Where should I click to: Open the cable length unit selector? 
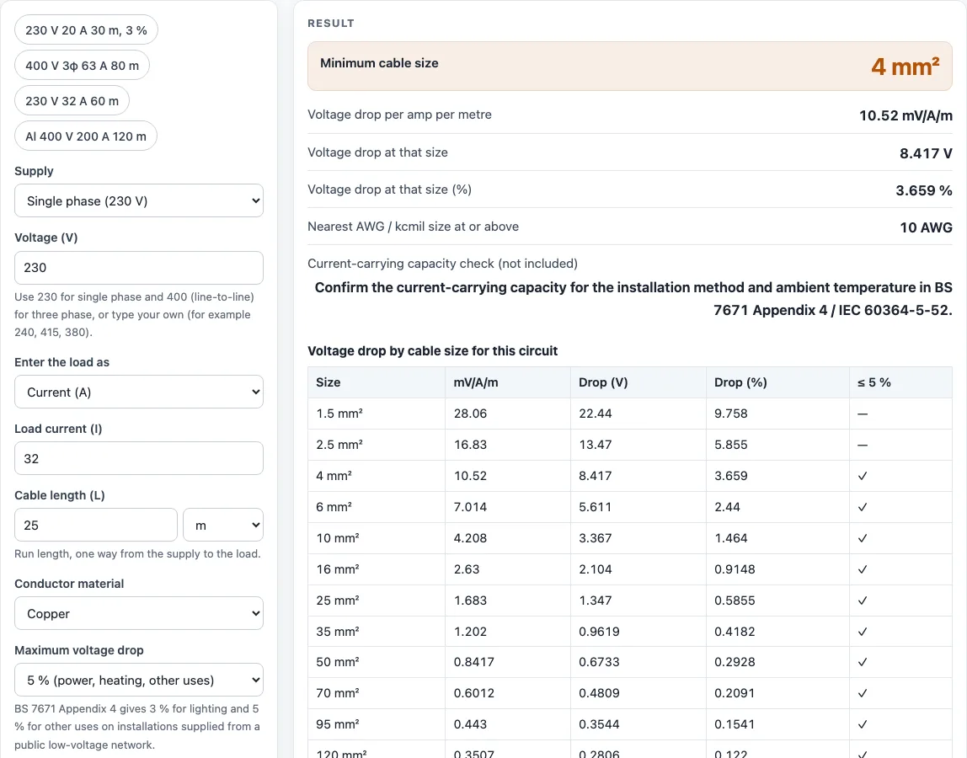click(x=223, y=525)
